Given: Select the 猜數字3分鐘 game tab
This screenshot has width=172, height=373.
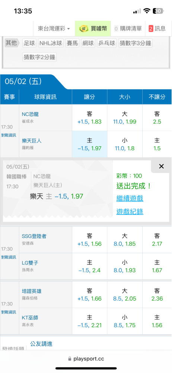Looking at the screenshot, I should point(136,43).
